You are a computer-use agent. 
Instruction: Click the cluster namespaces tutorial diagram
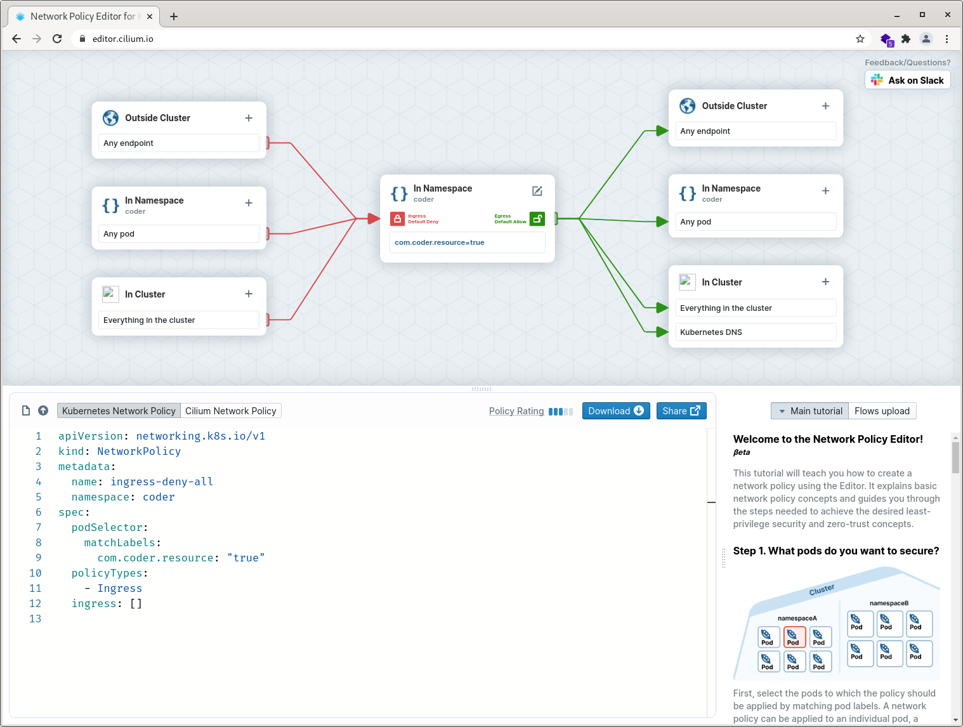tap(836, 624)
